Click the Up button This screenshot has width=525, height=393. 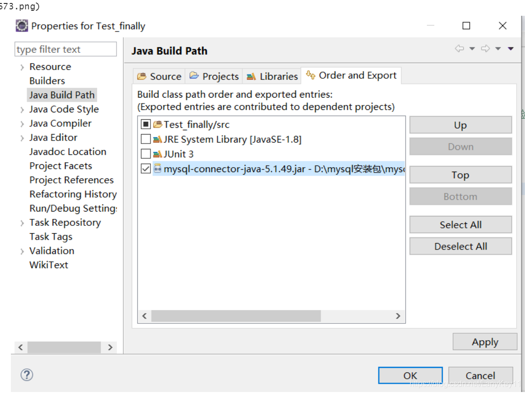click(x=460, y=125)
